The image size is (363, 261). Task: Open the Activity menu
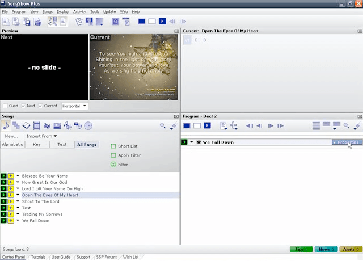79,12
